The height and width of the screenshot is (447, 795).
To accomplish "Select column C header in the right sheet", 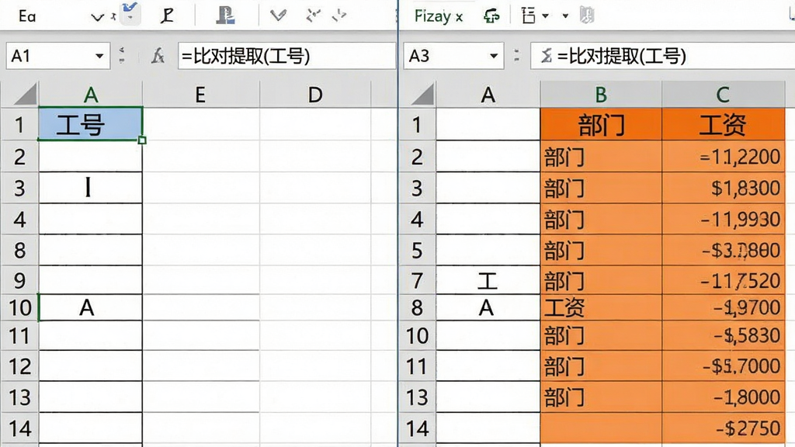I will click(x=723, y=94).
